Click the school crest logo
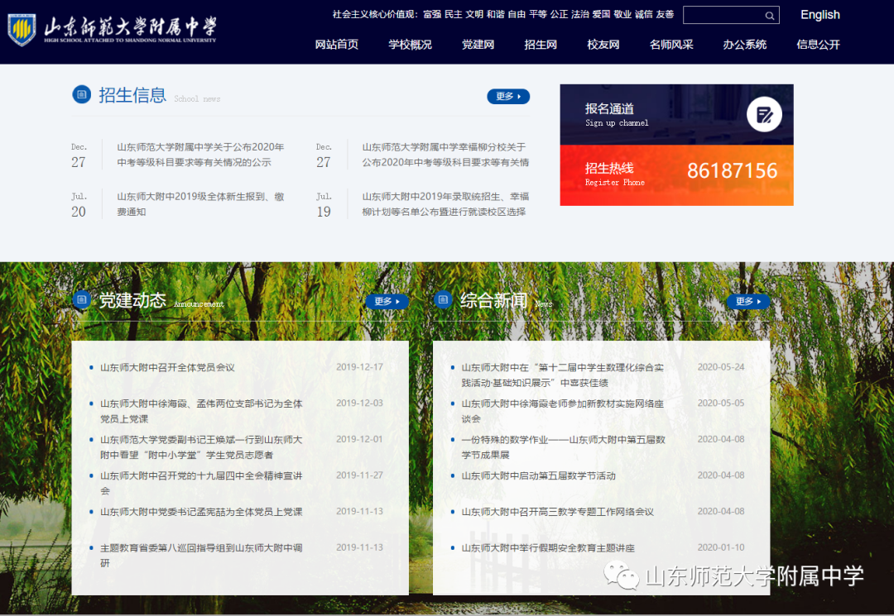The image size is (894, 616). pyautogui.click(x=22, y=30)
